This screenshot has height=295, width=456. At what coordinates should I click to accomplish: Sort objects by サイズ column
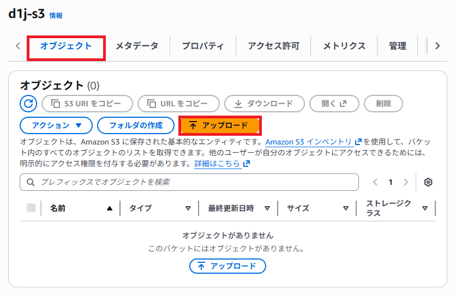(x=346, y=208)
